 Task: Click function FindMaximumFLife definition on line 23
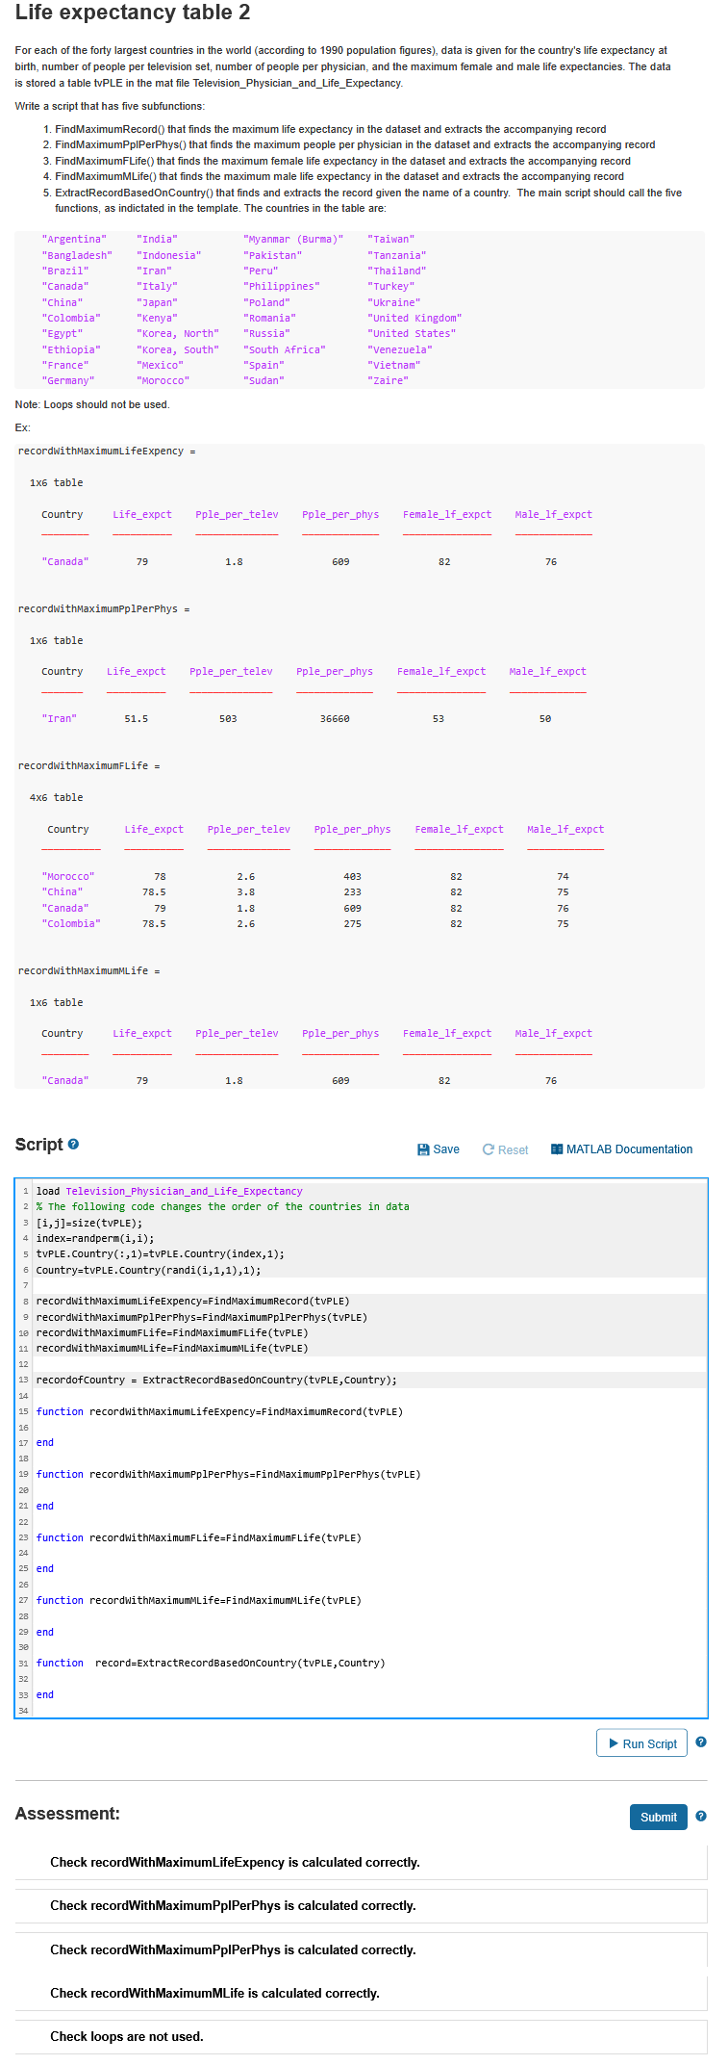pos(199,1537)
